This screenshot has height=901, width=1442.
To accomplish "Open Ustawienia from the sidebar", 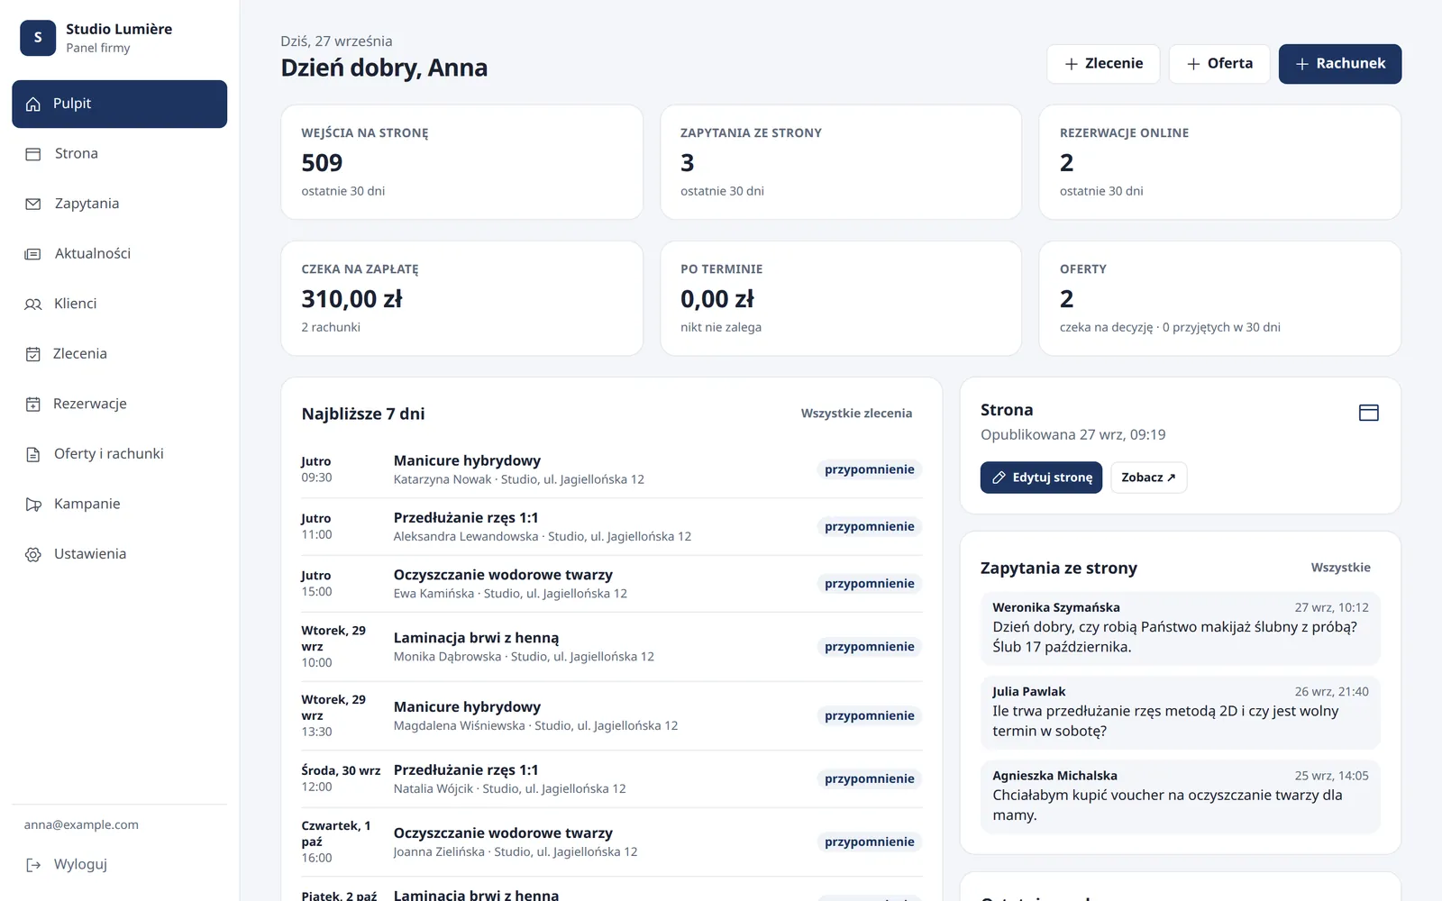I will 119,554.
